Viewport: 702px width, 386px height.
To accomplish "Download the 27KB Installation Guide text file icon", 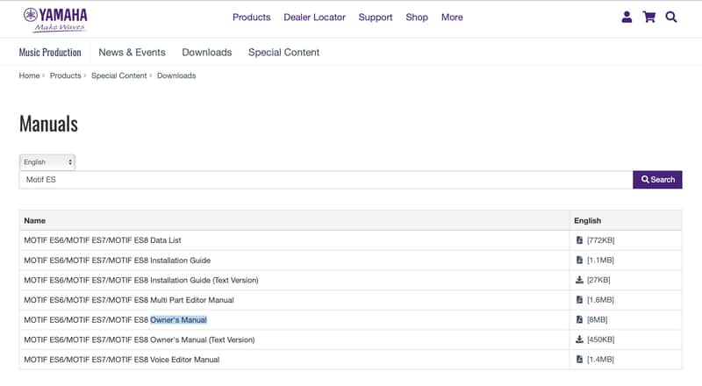I will click(x=579, y=280).
